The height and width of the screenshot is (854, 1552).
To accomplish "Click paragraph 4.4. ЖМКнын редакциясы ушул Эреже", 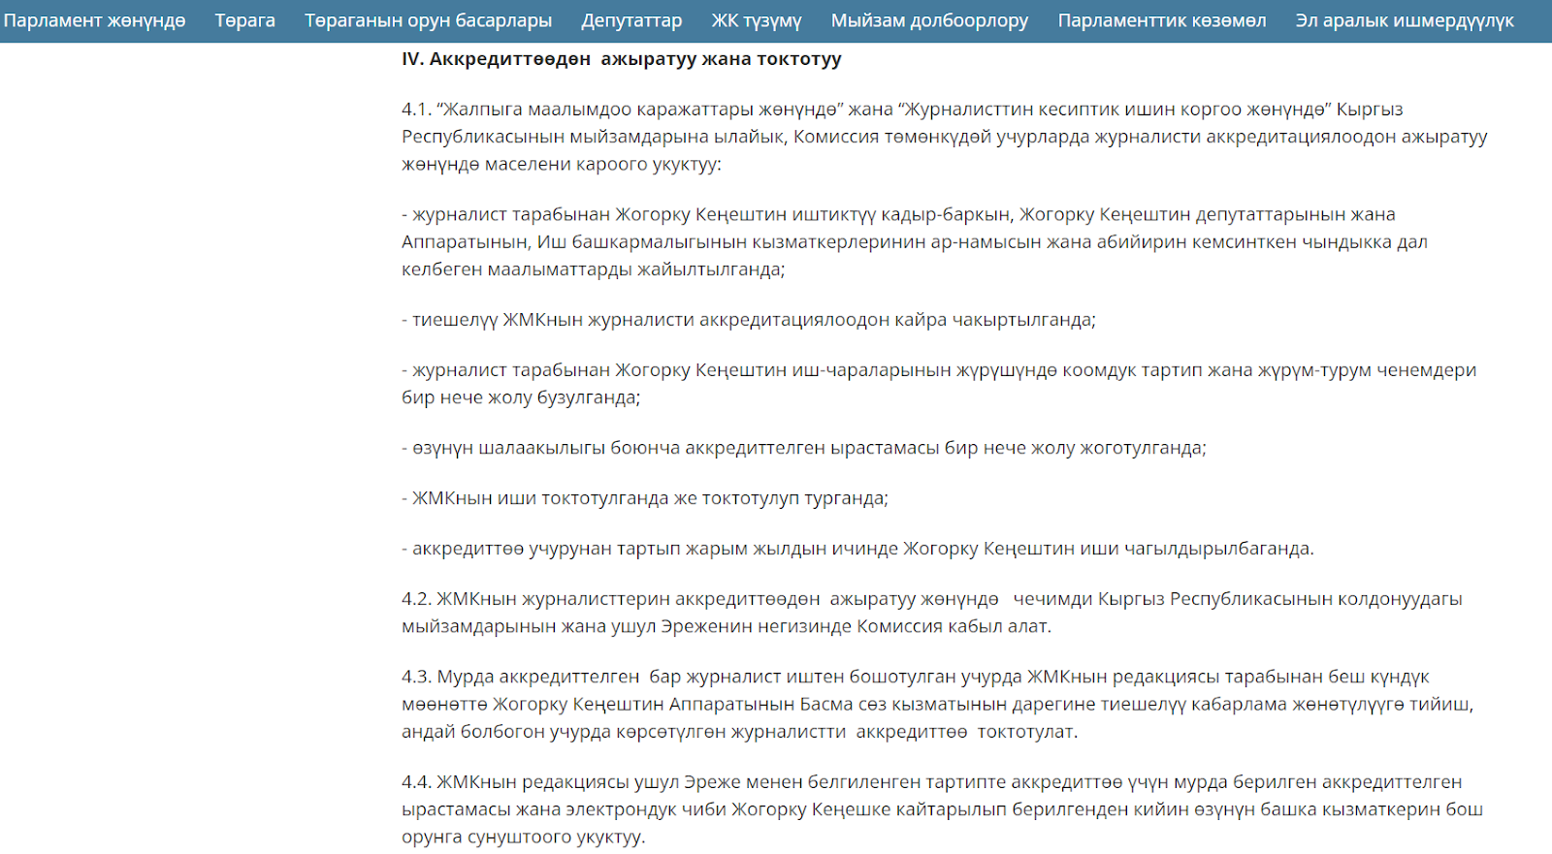I will pos(942,808).
